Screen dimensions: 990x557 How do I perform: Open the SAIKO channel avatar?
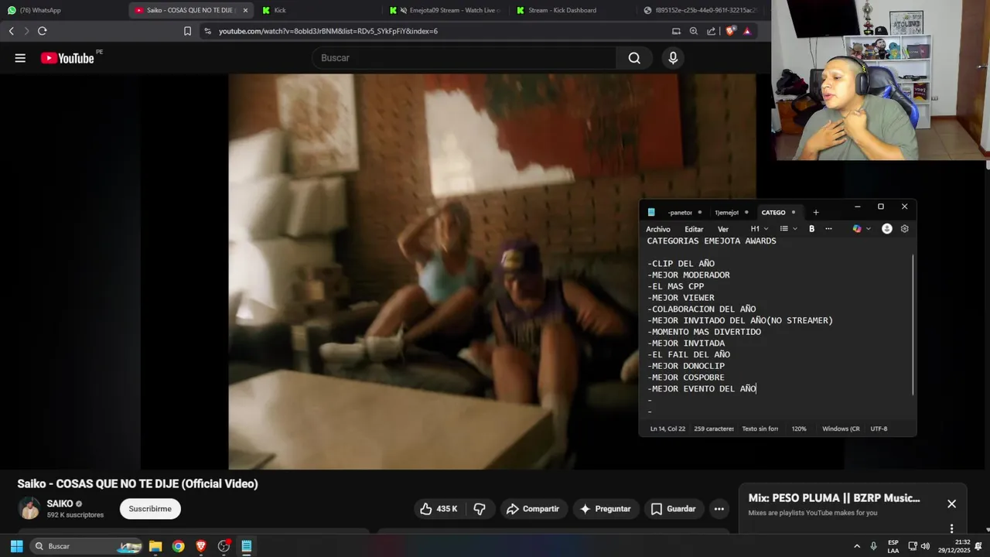(29, 508)
